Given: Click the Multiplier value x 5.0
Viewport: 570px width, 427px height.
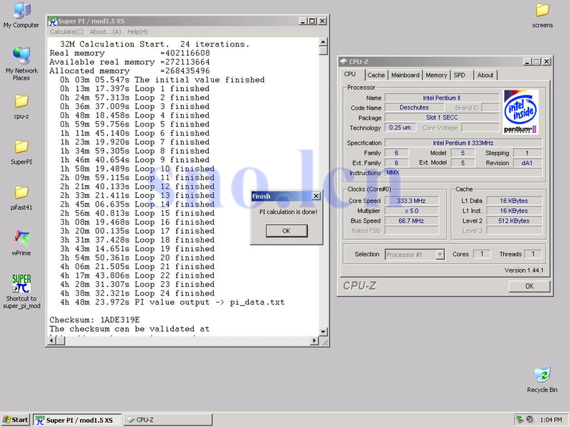Looking at the screenshot, I should tap(412, 211).
